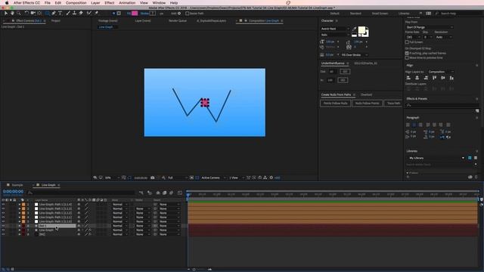Image resolution: width=484 pixels, height=272 pixels.
Task: Open Align Layers to Composition dropdown
Action: (x=441, y=72)
